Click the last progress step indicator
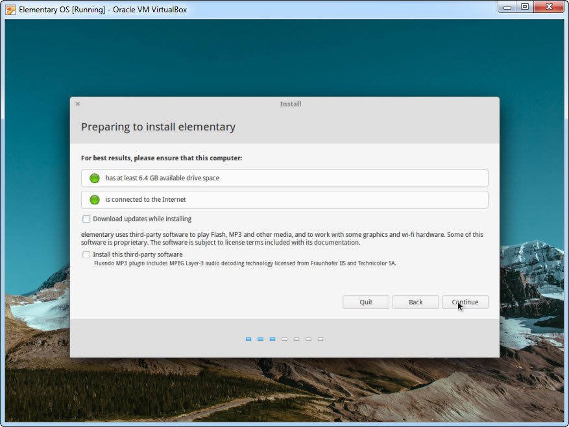Viewport: 569px width, 427px height. click(x=321, y=339)
